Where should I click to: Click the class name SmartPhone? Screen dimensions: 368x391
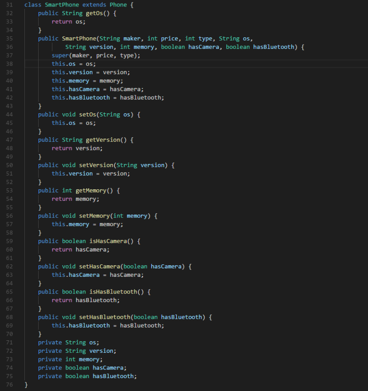coord(62,5)
